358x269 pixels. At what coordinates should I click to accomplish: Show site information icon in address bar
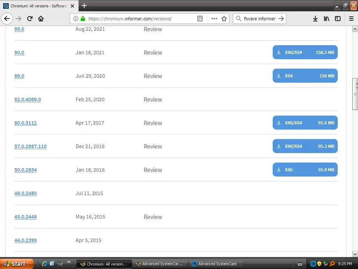point(76,19)
